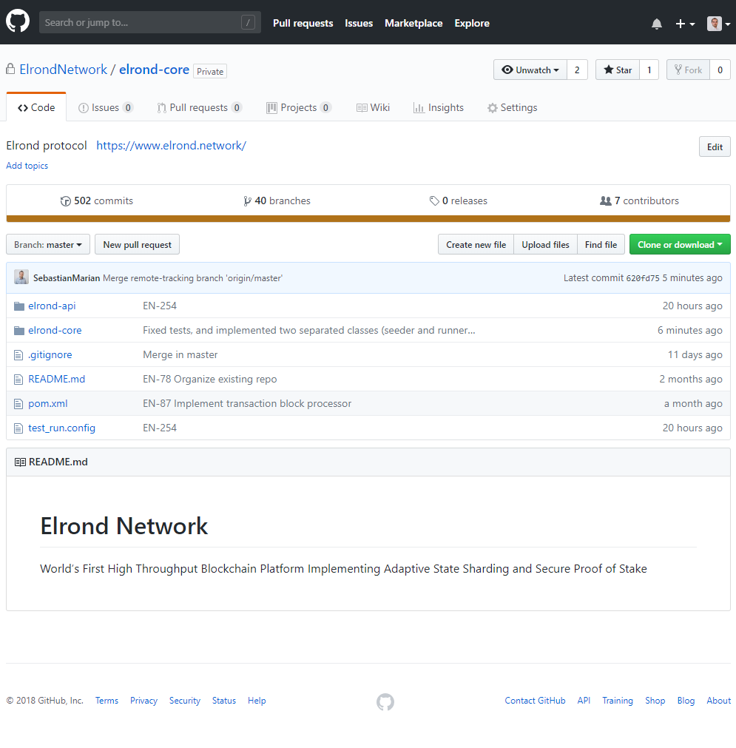Click the footer GitHub logo icon

[385, 701]
